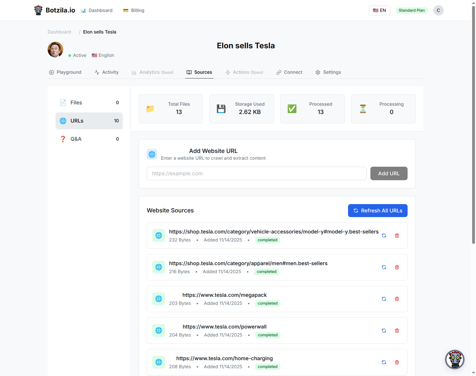Click the Total Files stat card
The height and width of the screenshot is (376, 476).
click(171, 109)
